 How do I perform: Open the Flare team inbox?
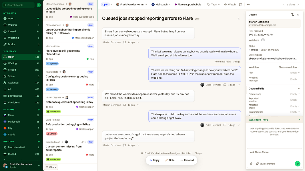21,115
